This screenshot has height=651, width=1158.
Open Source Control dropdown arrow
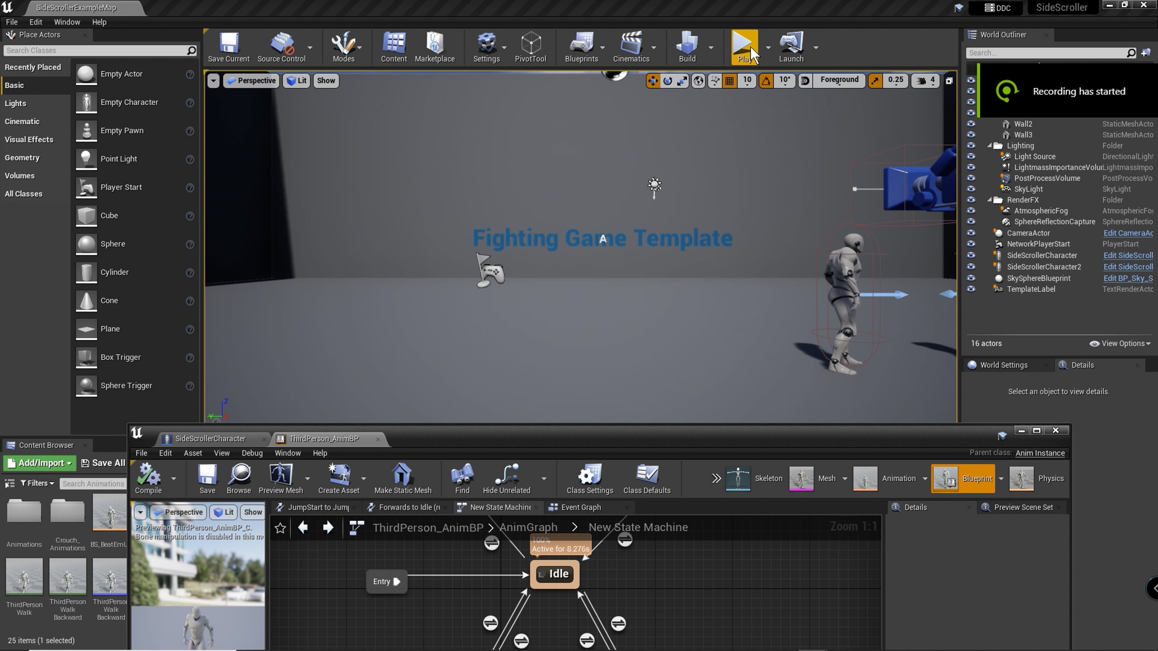click(x=310, y=47)
